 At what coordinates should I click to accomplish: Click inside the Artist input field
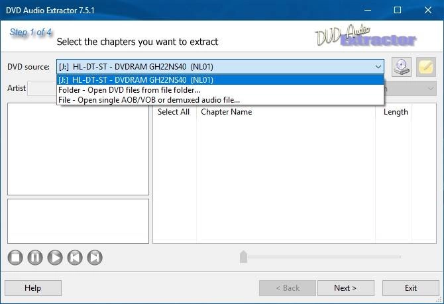coord(42,89)
